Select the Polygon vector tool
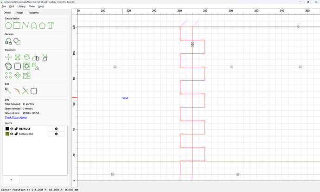The height and width of the screenshot is (192, 320). click(x=42, y=26)
